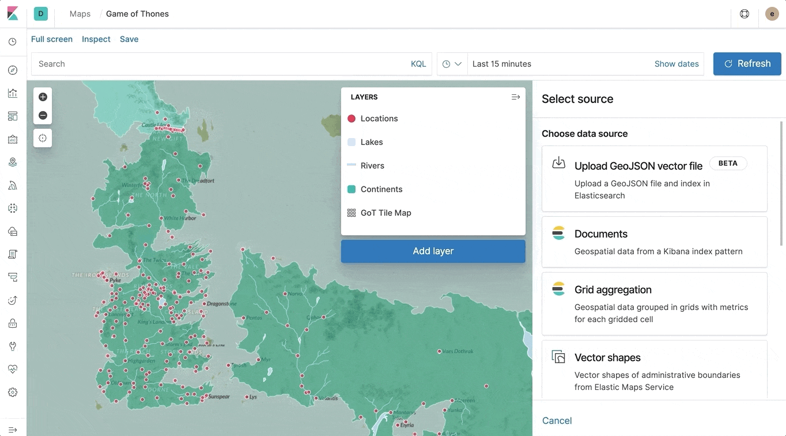The width and height of the screenshot is (786, 436).
Task: Click Save in top menu
Action: pyautogui.click(x=129, y=39)
